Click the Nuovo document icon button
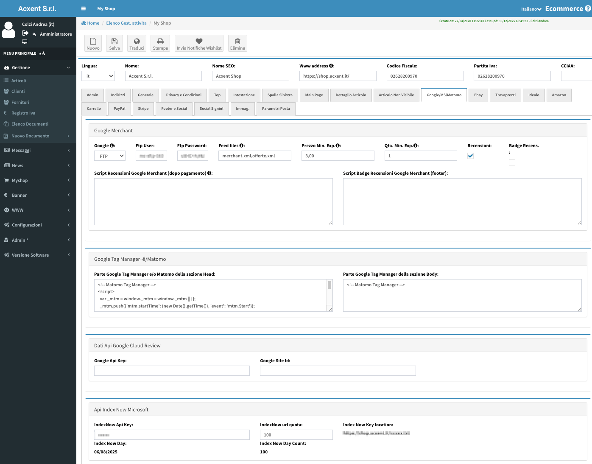 click(93, 42)
